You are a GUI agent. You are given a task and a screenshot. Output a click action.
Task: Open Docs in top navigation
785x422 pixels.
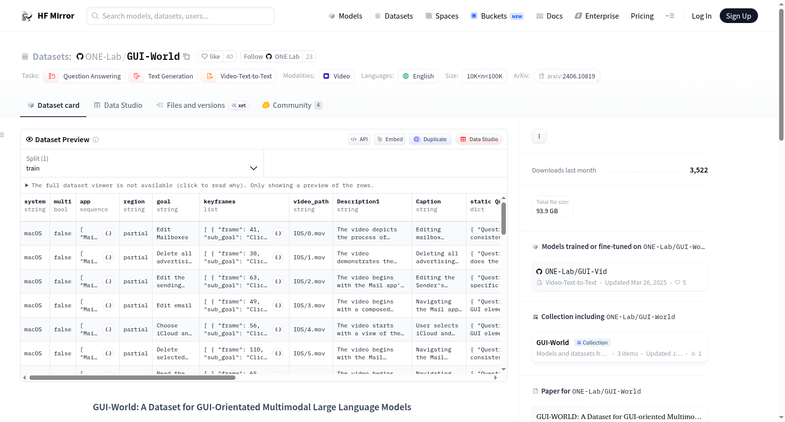point(549,16)
